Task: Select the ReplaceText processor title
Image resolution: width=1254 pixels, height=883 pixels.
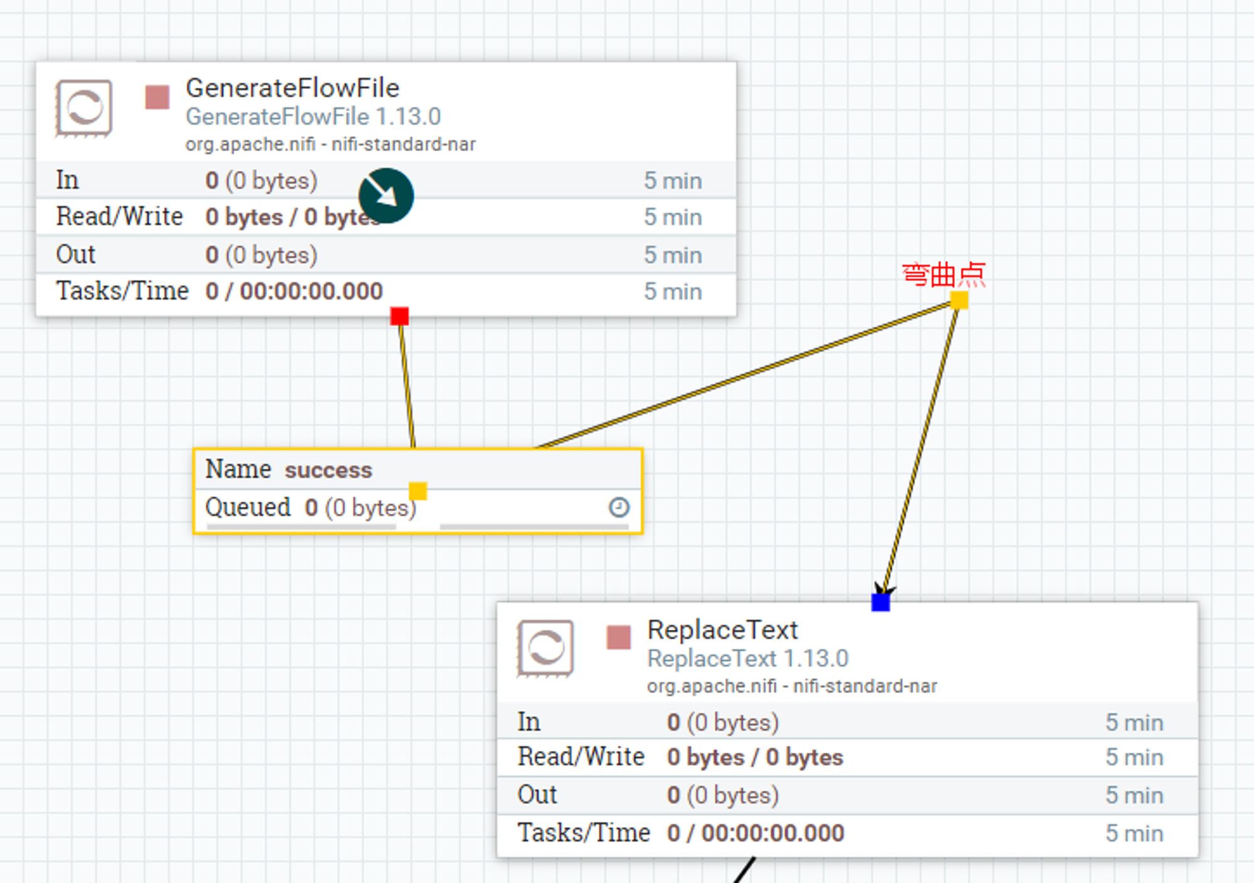Action: click(x=722, y=629)
